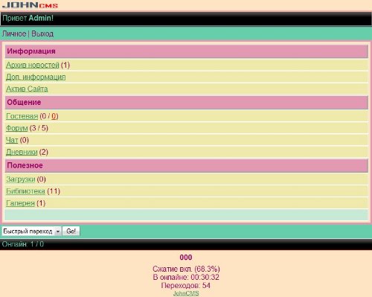Click the JohnCMS logo image

tap(30, 5)
